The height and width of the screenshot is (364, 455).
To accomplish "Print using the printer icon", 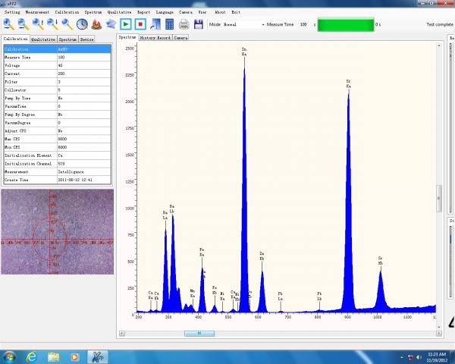I will 184,25.
